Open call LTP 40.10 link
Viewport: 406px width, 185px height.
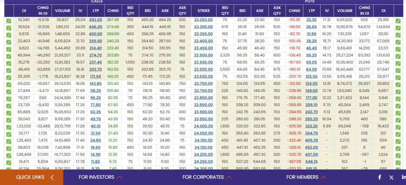[x=96, y=126]
